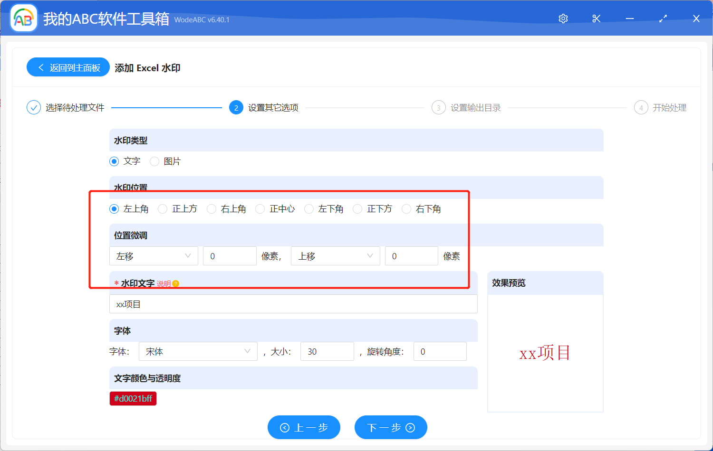Image resolution: width=713 pixels, height=451 pixels.
Task: Click the checkmark icon on step 选择待处理文件
Action: pyautogui.click(x=33, y=107)
